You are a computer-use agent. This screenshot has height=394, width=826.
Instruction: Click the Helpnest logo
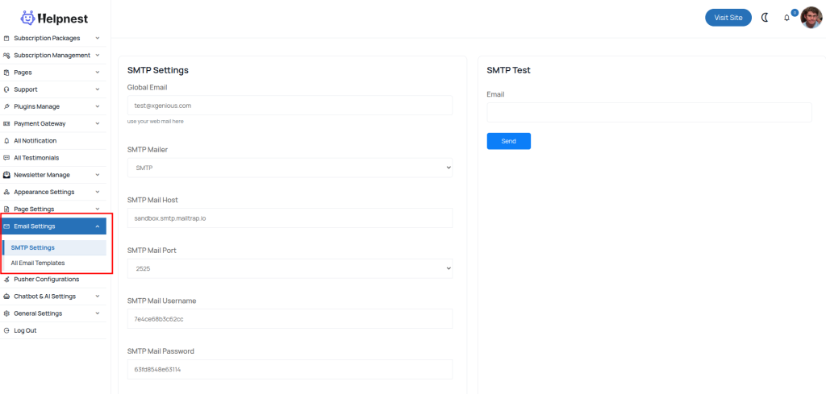coord(55,18)
